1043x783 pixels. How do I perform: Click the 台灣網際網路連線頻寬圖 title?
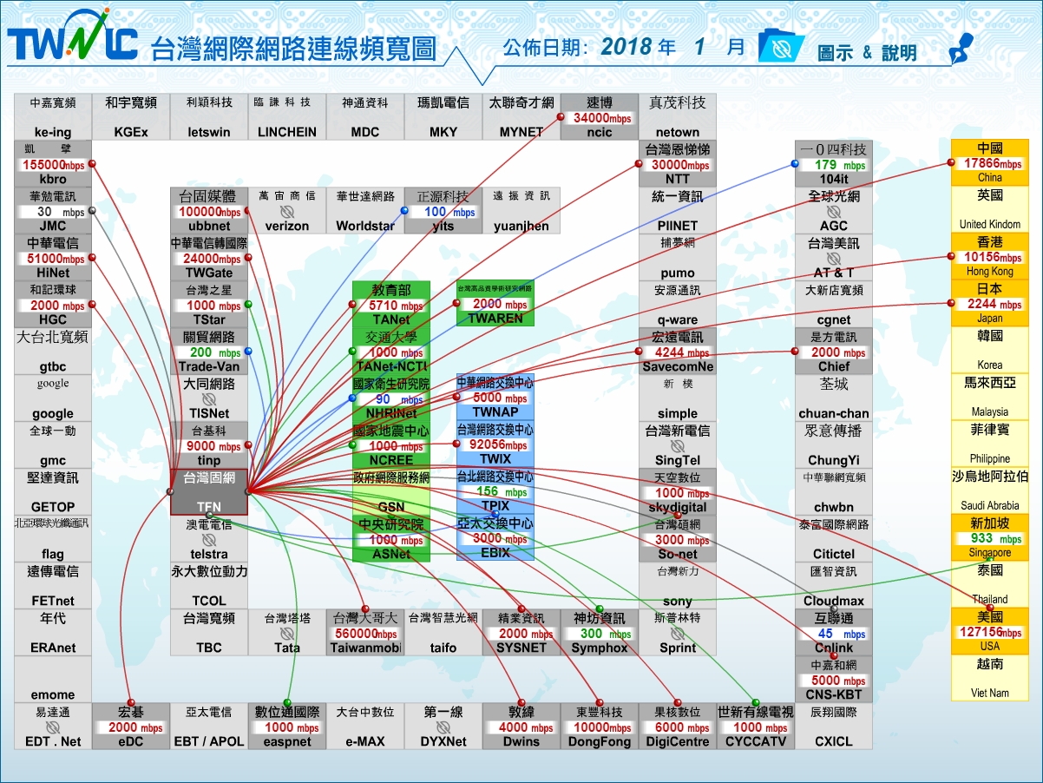pyautogui.click(x=293, y=49)
